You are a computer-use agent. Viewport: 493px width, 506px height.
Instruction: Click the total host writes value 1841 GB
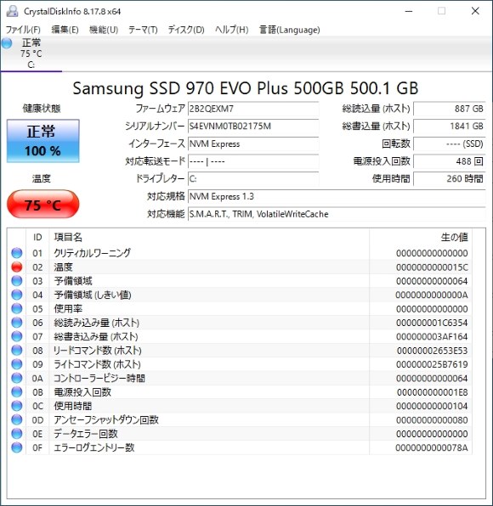[450, 127]
